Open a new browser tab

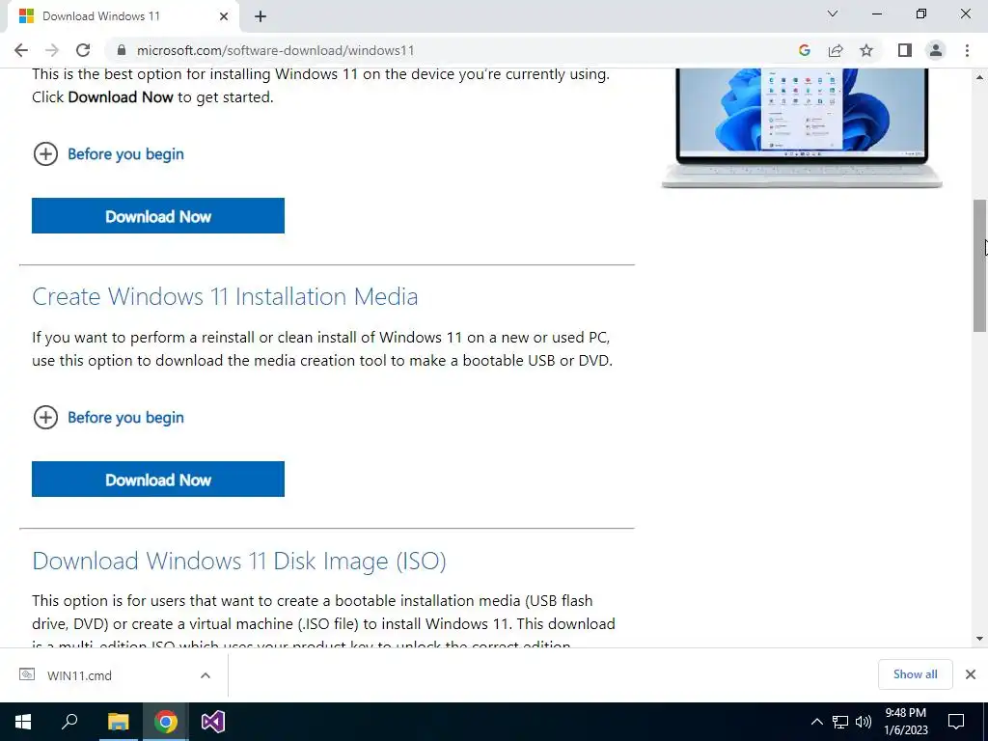click(261, 16)
